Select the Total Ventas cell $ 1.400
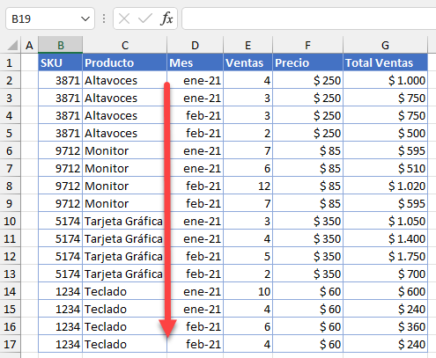 tap(385, 238)
